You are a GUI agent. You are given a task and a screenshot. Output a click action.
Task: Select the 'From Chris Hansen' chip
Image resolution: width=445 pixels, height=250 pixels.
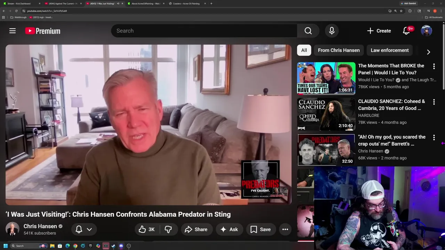[339, 50]
